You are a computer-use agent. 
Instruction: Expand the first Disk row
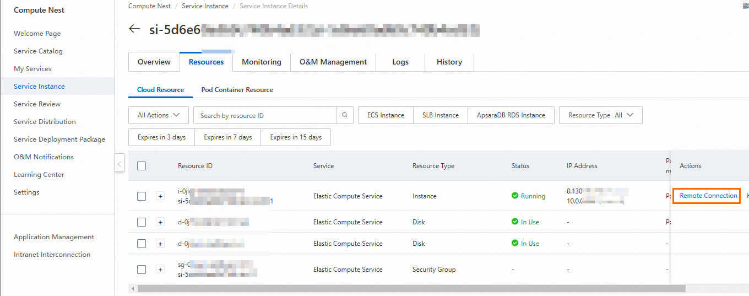[160, 222]
